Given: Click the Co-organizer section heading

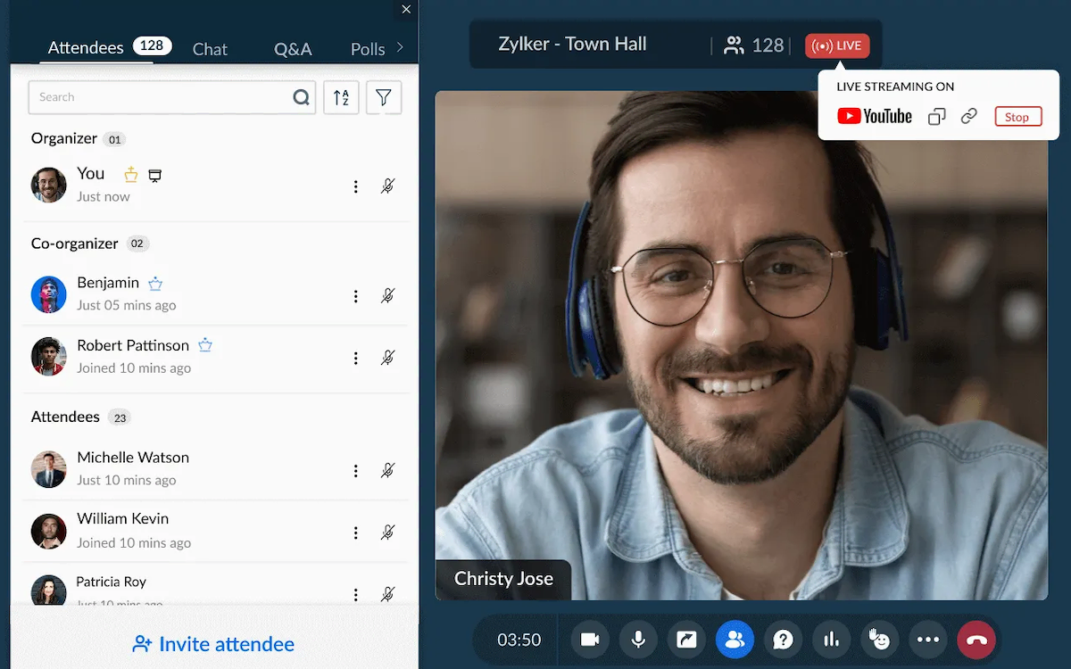Looking at the screenshot, I should click(x=75, y=244).
